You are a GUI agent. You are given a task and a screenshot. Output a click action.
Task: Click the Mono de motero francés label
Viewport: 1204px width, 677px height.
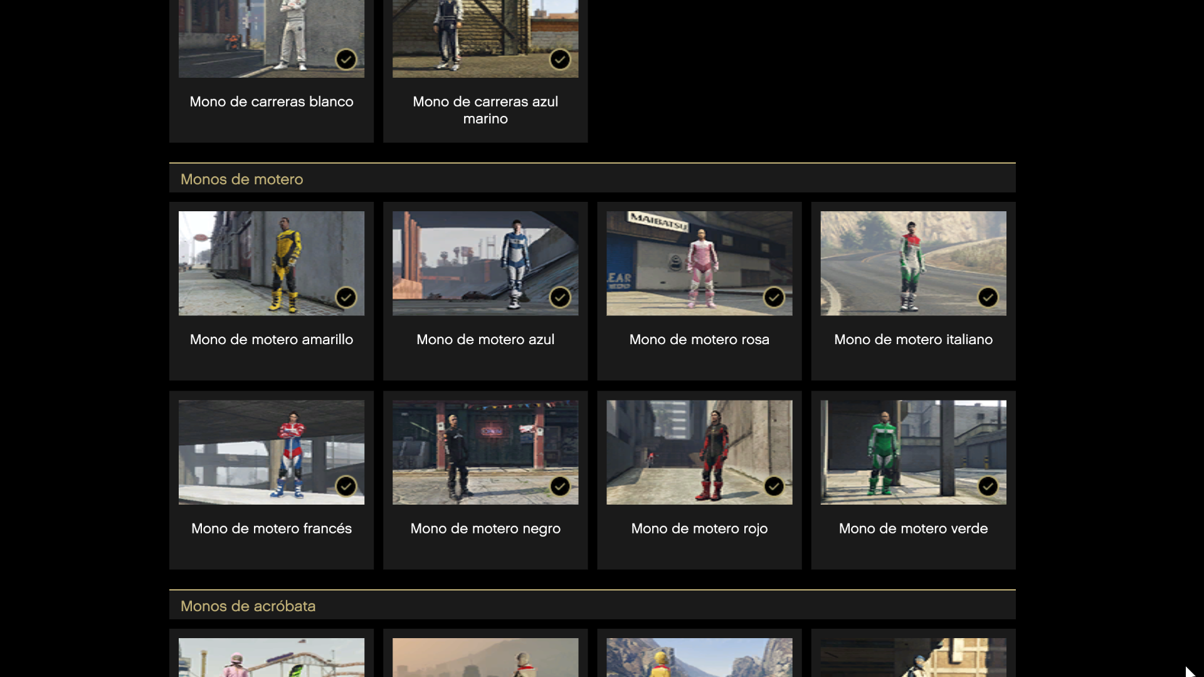point(271,528)
